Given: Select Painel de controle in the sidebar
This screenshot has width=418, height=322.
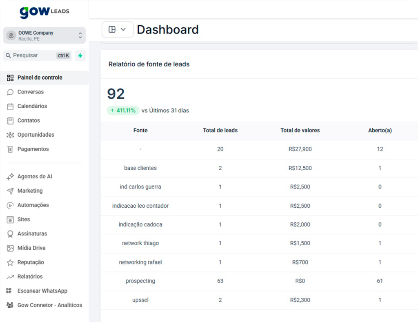Looking at the screenshot, I should [40, 78].
